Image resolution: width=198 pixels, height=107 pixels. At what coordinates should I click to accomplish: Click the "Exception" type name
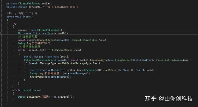29,90
